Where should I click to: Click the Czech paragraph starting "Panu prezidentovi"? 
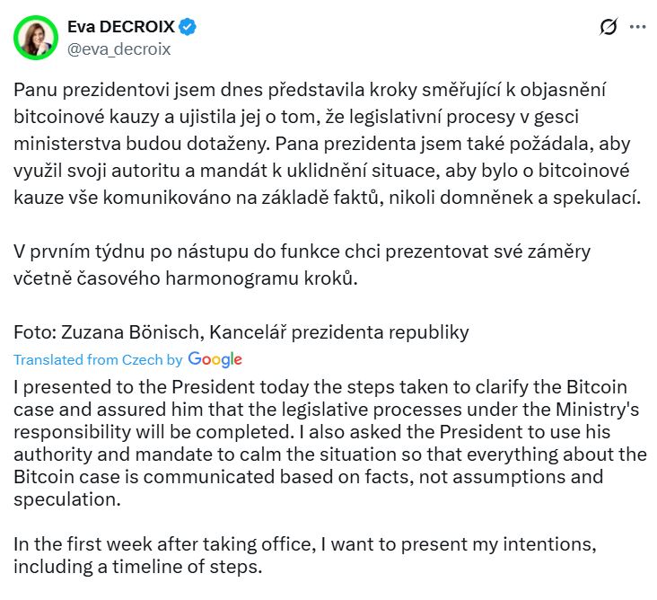click(x=328, y=143)
